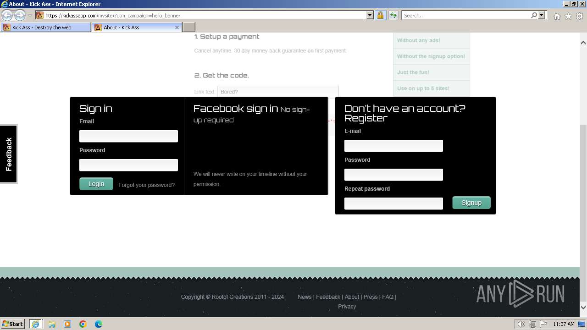The width and height of the screenshot is (587, 330).
Task: Click the green Signup button
Action: coord(471,203)
